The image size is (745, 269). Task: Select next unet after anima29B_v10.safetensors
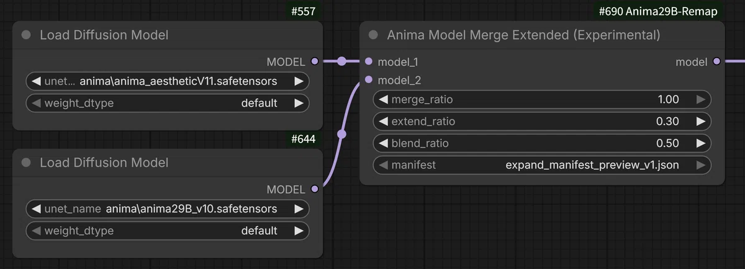[x=299, y=209]
